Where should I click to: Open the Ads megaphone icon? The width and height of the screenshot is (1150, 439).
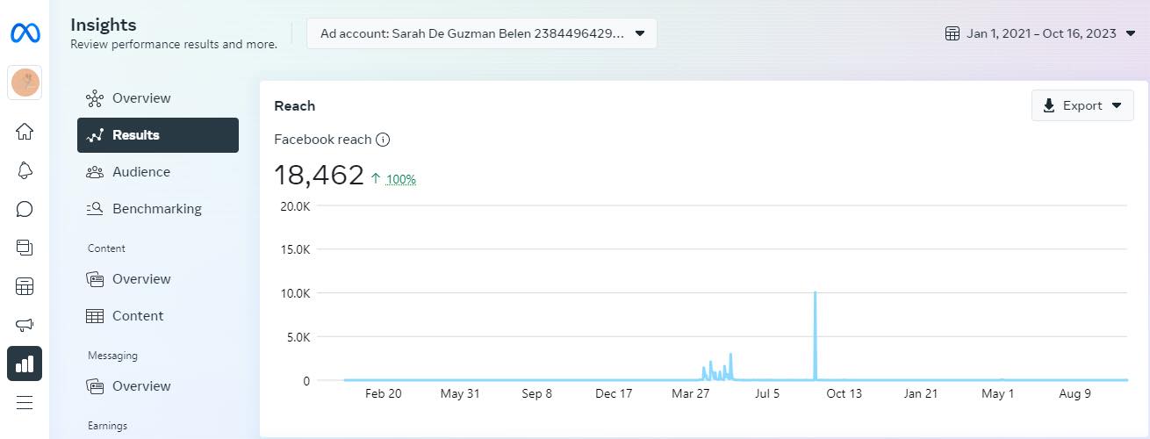click(25, 325)
